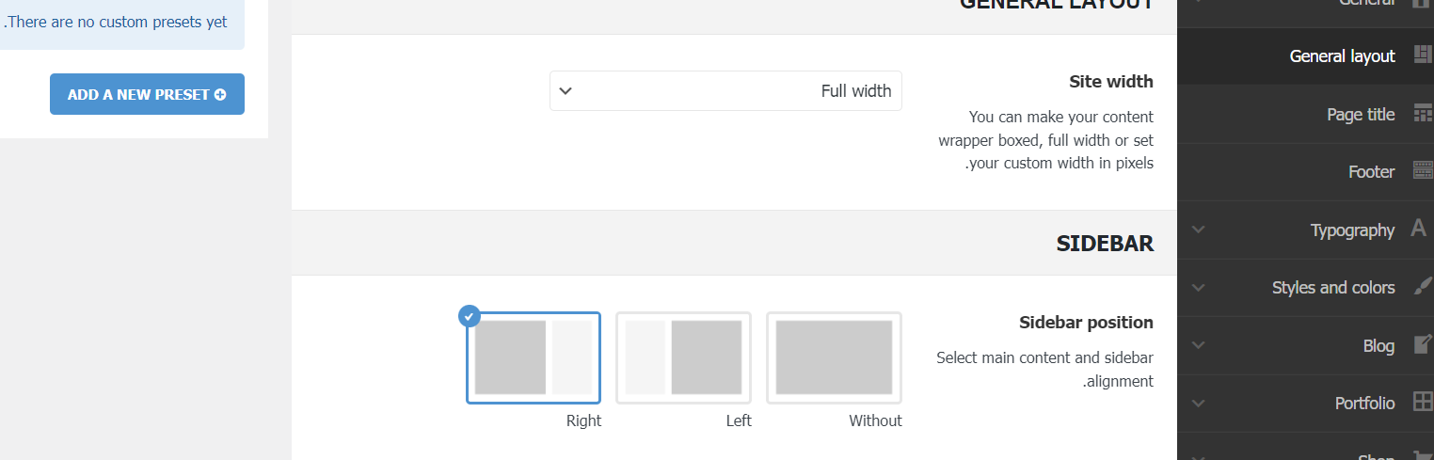Click the plus icon on Add a New Preset
This screenshot has height=460, width=1434.
click(220, 95)
